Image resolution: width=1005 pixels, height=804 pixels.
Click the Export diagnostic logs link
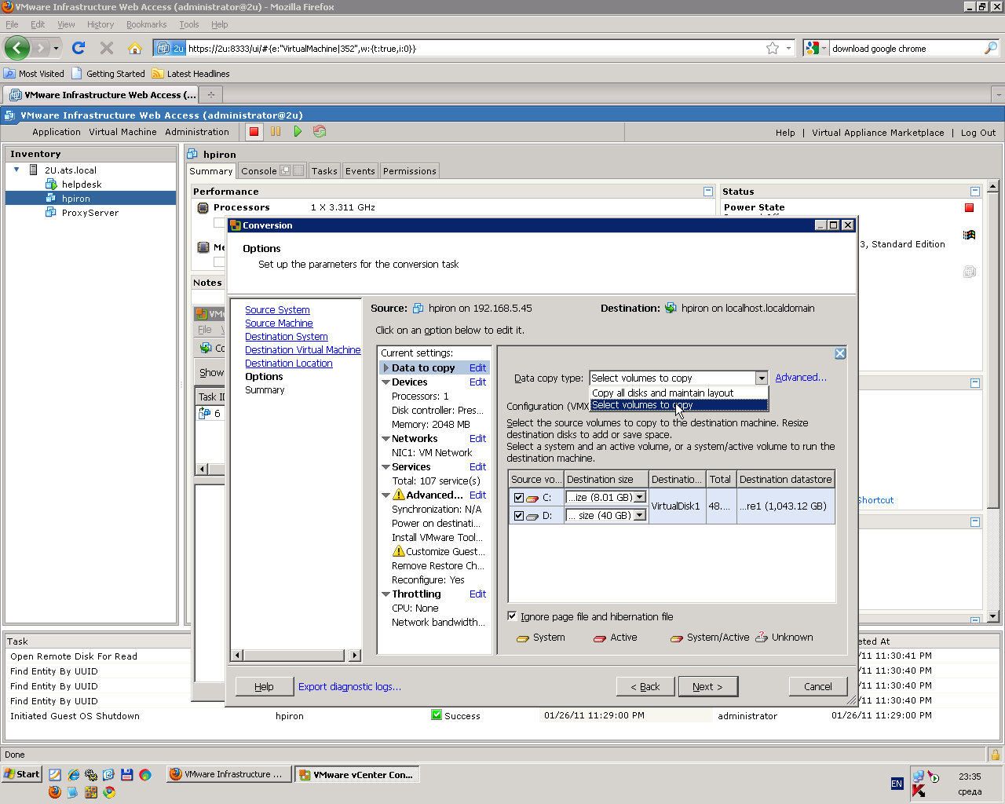click(x=349, y=686)
